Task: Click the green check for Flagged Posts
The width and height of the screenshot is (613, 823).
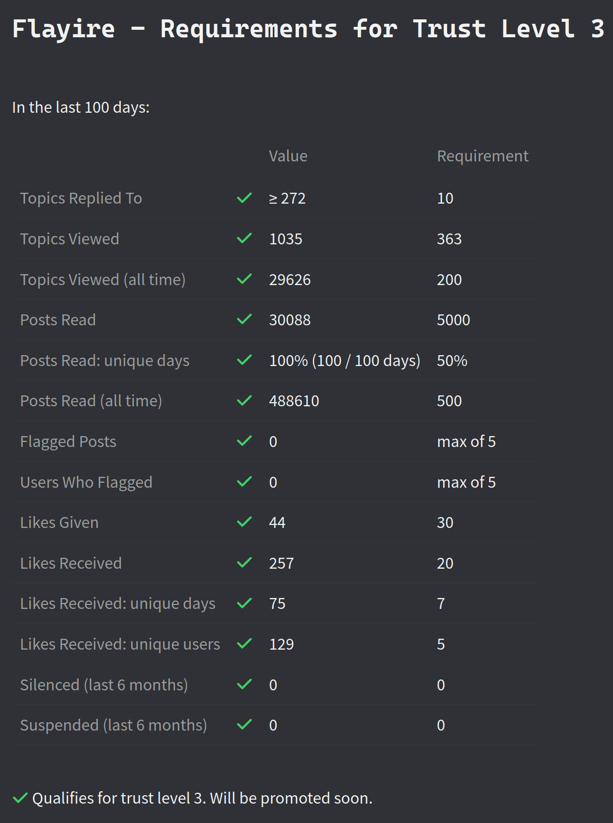Action: 244,441
